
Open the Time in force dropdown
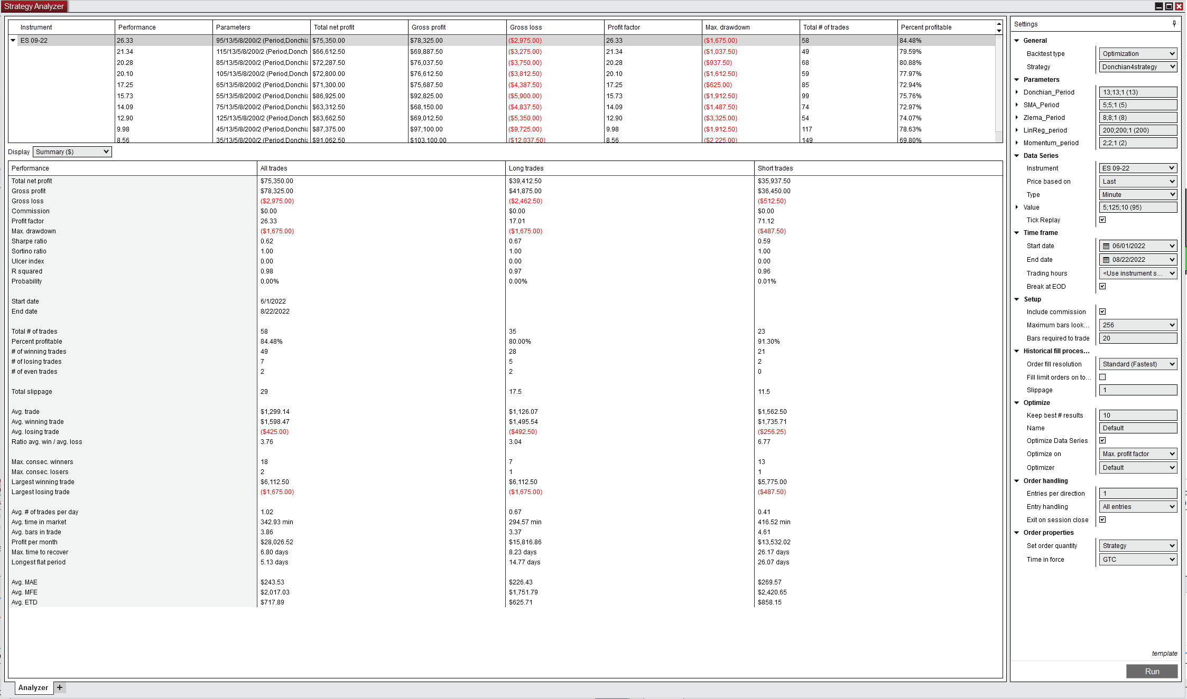click(x=1138, y=559)
